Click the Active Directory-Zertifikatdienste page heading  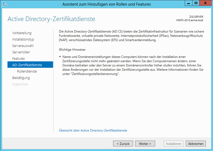point(51,19)
